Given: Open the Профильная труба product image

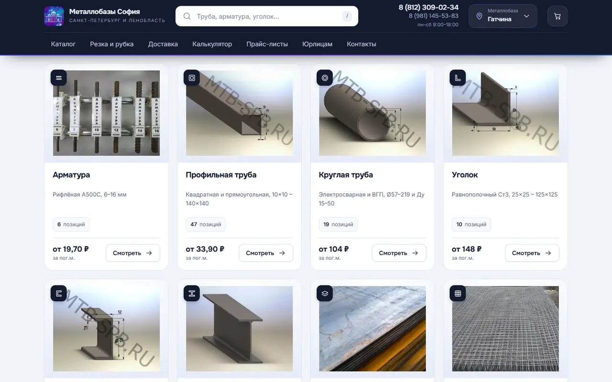Looking at the screenshot, I should click(x=240, y=113).
